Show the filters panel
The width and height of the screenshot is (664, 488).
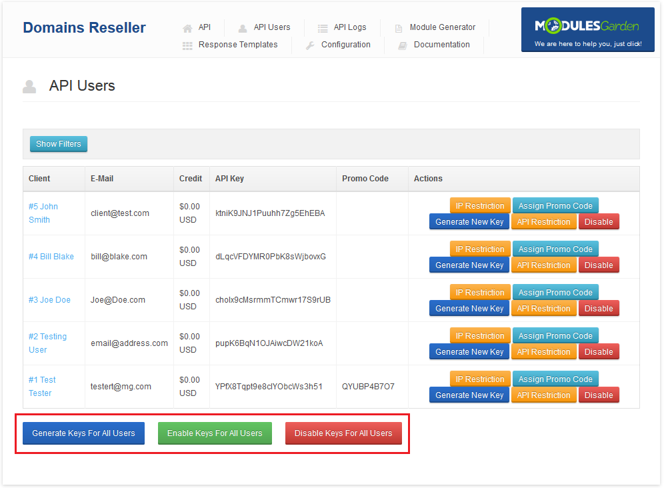coord(59,144)
